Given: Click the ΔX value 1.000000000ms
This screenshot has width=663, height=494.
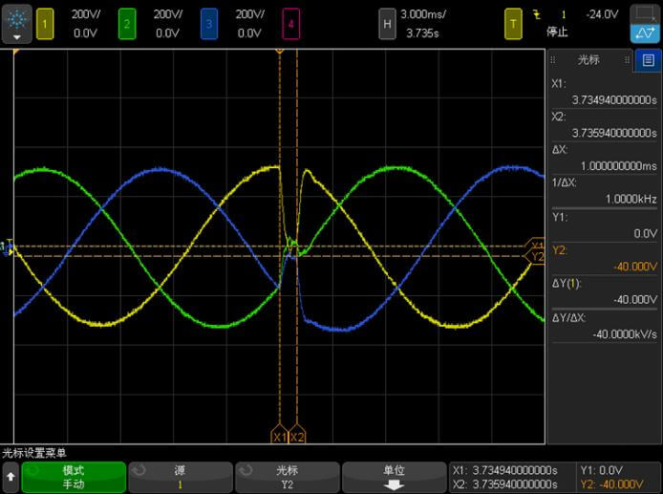Looking at the screenshot, I should (x=619, y=166).
